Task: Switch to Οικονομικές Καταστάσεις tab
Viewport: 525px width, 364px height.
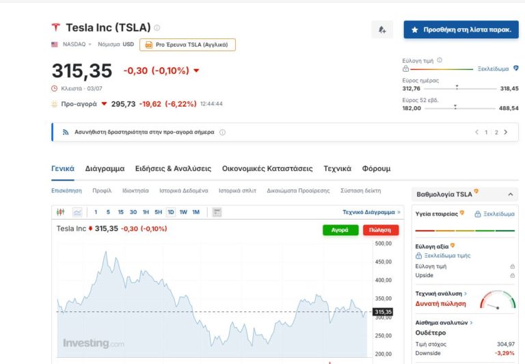Action: point(267,168)
